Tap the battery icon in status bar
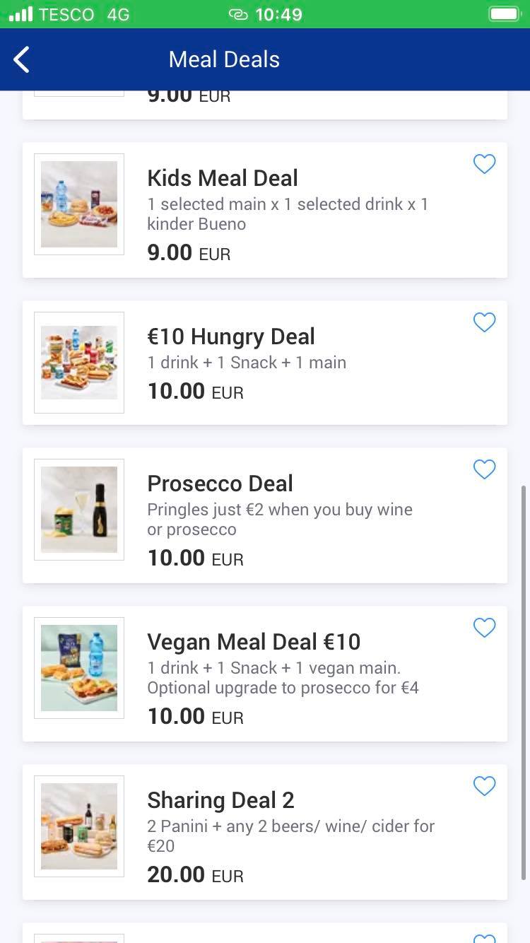The width and height of the screenshot is (530, 943). [x=504, y=14]
